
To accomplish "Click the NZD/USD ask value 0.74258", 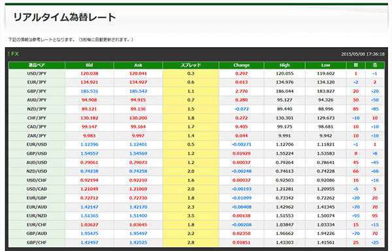I will point(139,171).
